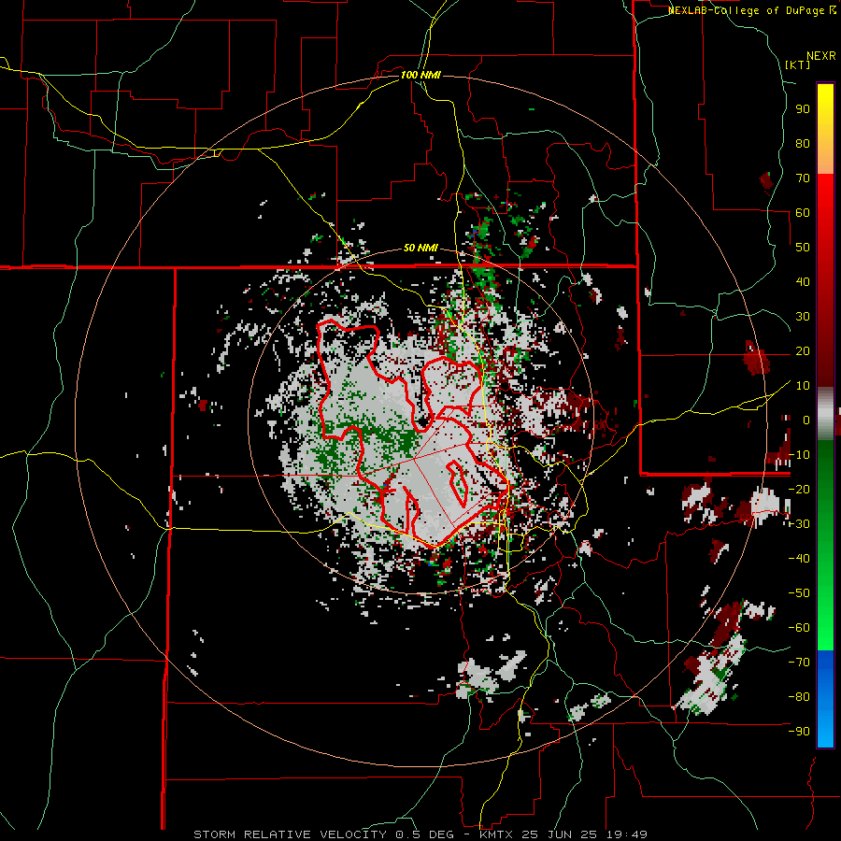Viewport: 841px width, 841px height.
Task: Click the 90 value on the velocity scale
Action: point(803,109)
